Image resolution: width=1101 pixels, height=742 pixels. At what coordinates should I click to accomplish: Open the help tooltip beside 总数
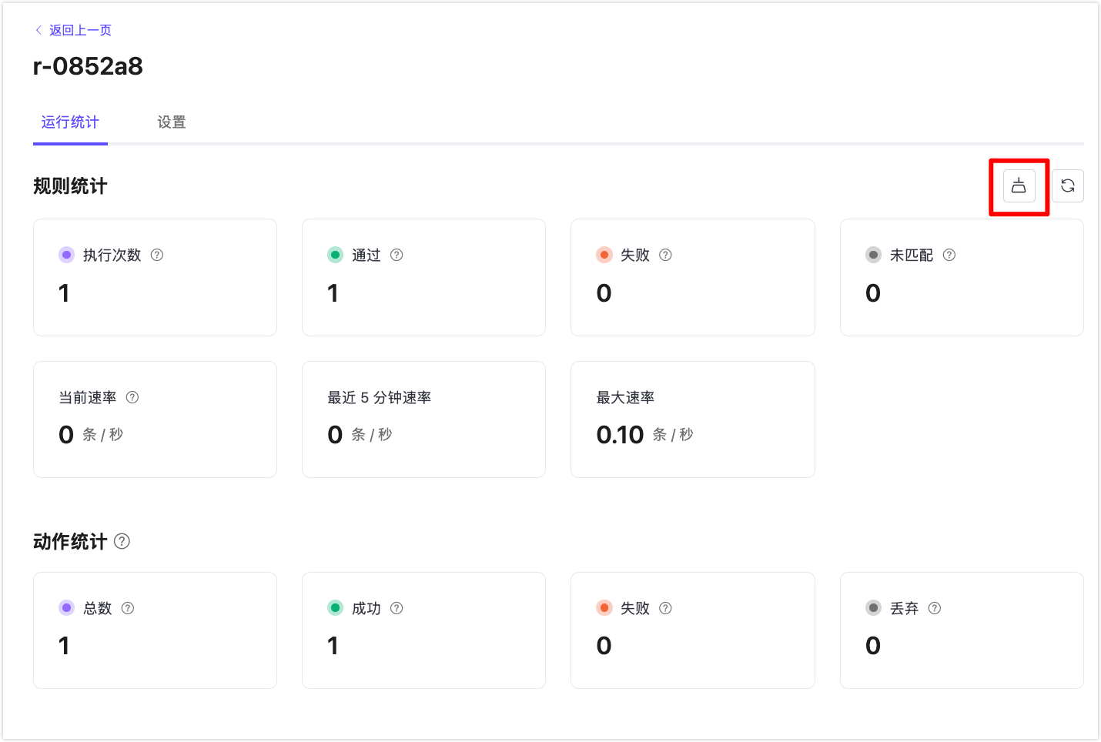126,607
